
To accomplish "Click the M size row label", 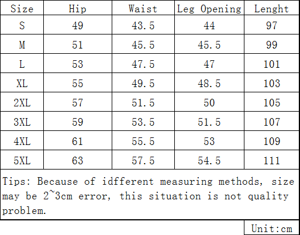I will [22, 44].
